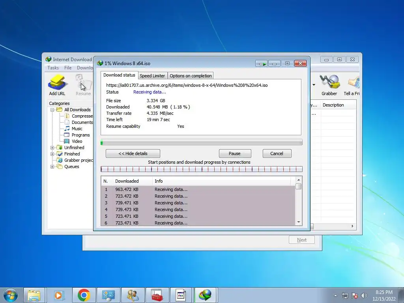Image resolution: width=404 pixels, height=303 pixels.
Task: Show hidden tray icons arrow
Action: [x=335, y=296]
